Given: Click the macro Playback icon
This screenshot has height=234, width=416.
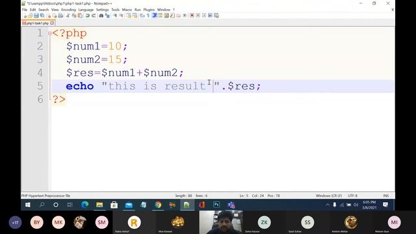Looking at the screenshot, I should coord(204,16).
